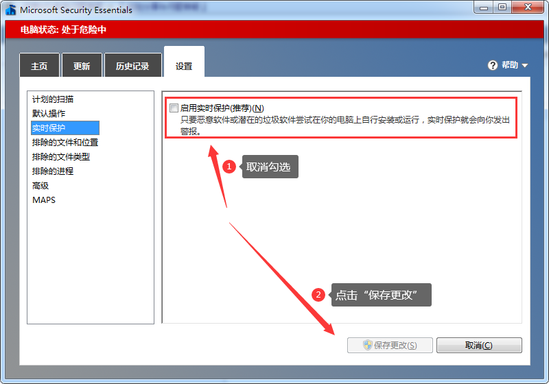This screenshot has width=549, height=384.
Task: Open the 历史记录 tab
Action: coord(132,65)
